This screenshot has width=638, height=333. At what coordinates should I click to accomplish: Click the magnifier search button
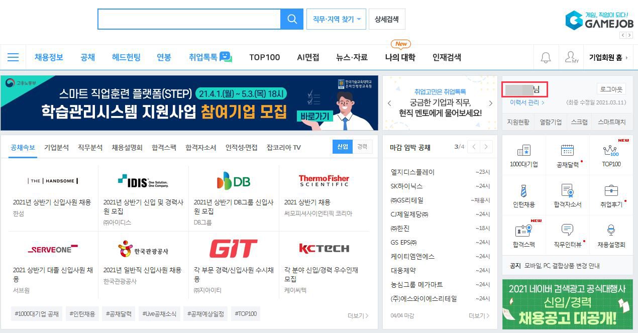click(292, 19)
